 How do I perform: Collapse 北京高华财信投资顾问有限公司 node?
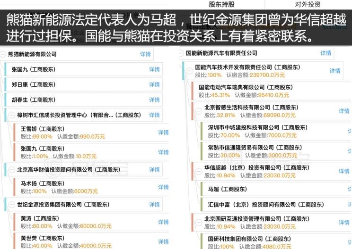12,170
